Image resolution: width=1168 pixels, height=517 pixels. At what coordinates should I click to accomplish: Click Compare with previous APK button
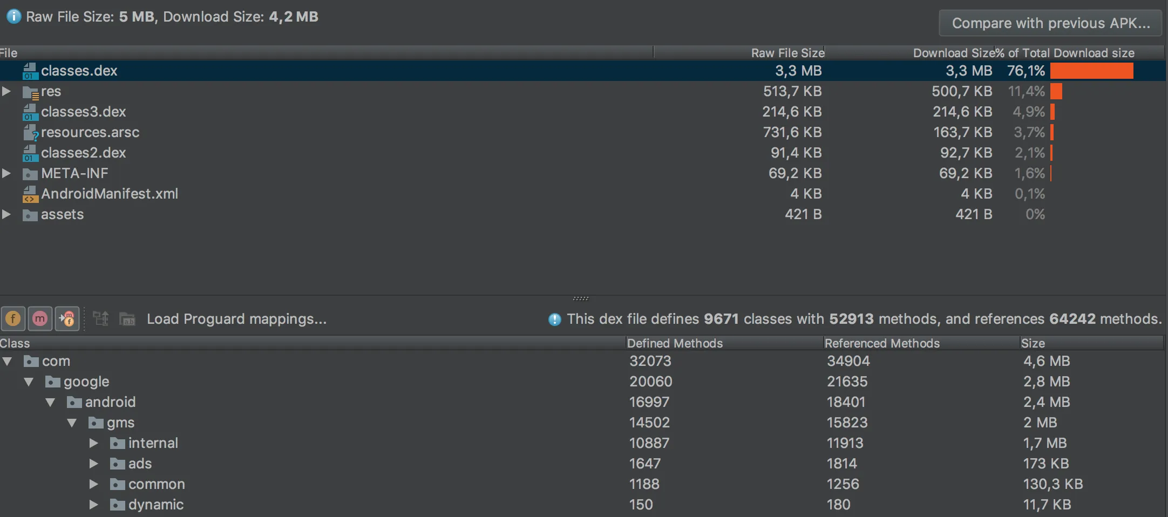(x=1050, y=23)
